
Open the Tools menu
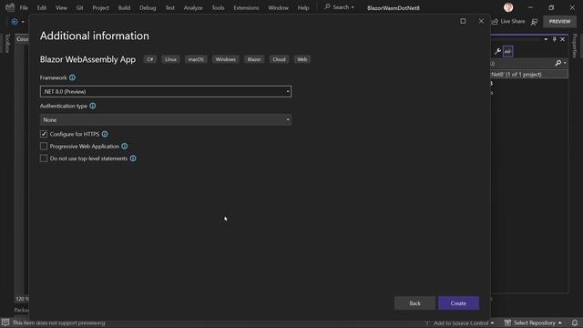point(218,7)
